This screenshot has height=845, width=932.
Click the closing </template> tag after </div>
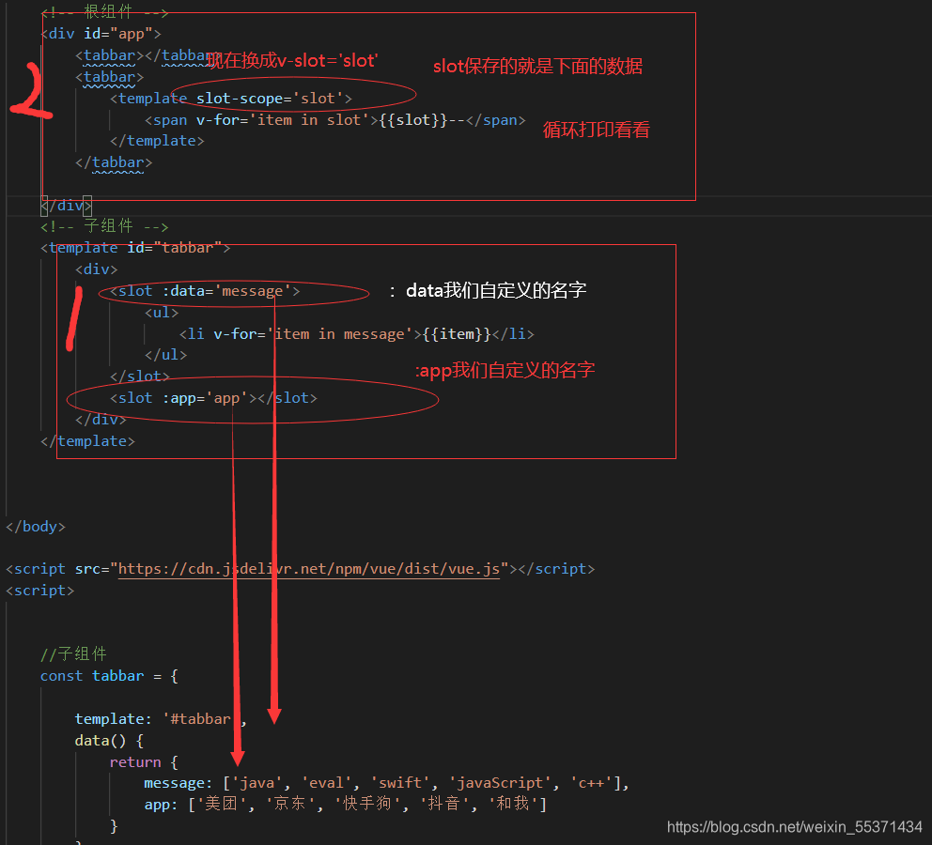tap(87, 441)
